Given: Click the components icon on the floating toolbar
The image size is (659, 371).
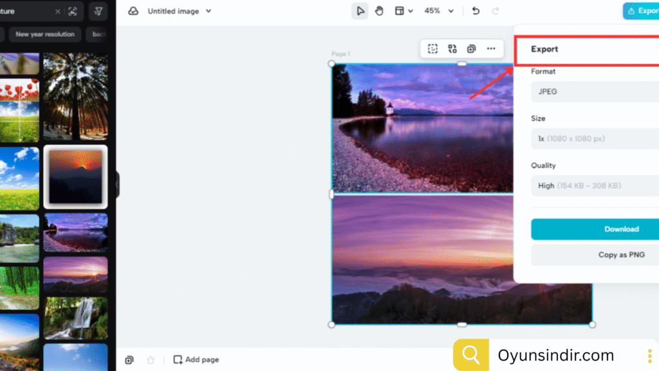Looking at the screenshot, I should pyautogui.click(x=452, y=48).
